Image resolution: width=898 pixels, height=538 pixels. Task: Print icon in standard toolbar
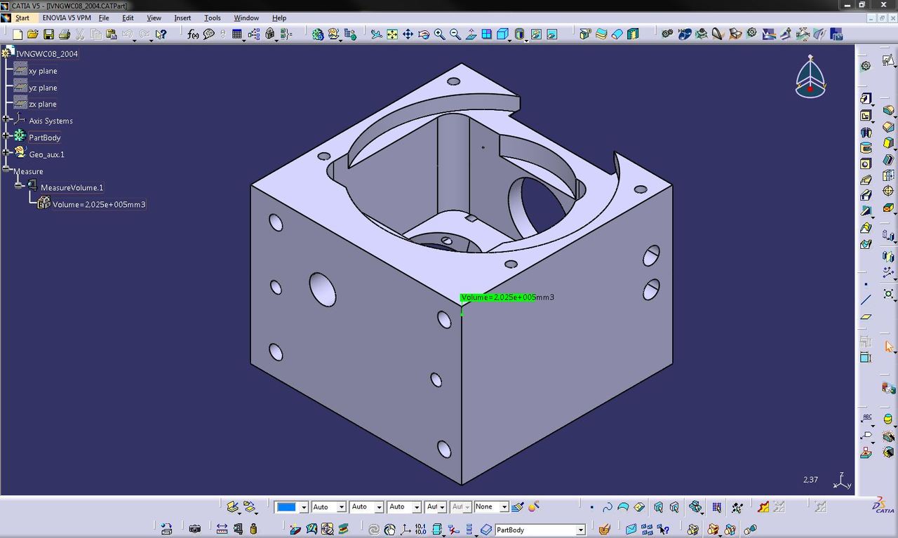click(65, 34)
